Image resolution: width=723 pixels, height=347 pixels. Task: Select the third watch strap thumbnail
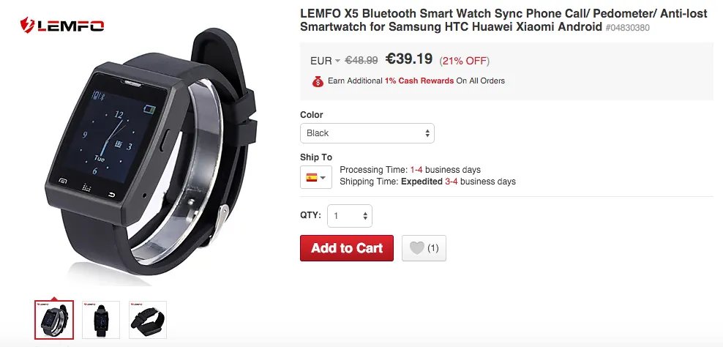click(x=148, y=319)
